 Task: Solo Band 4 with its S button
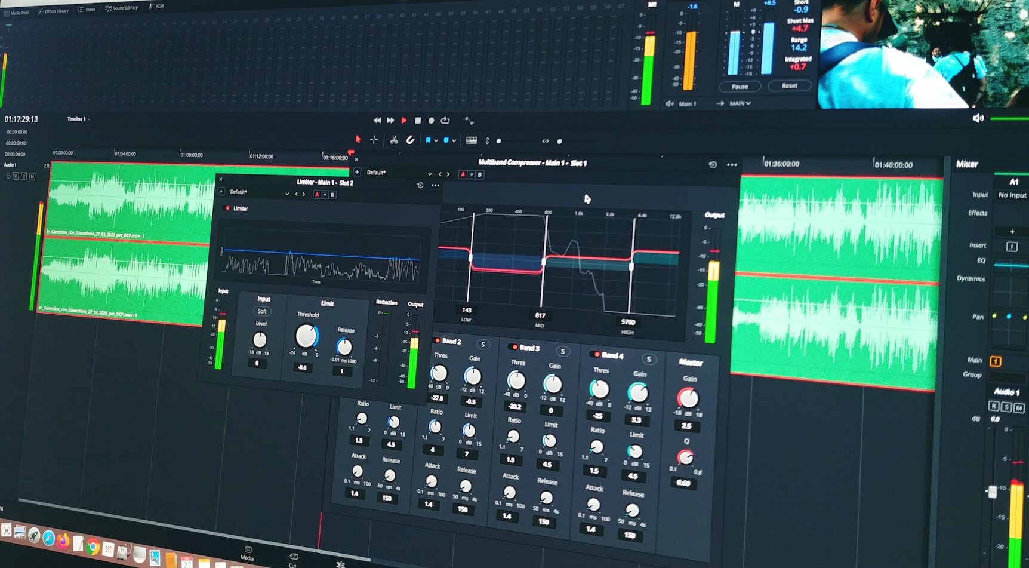click(x=648, y=359)
